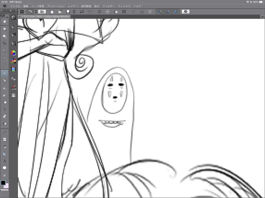The width and height of the screenshot is (265, 198).
Task: Toggle Snap to Special Ruler in command bar
Action: click(168, 12)
